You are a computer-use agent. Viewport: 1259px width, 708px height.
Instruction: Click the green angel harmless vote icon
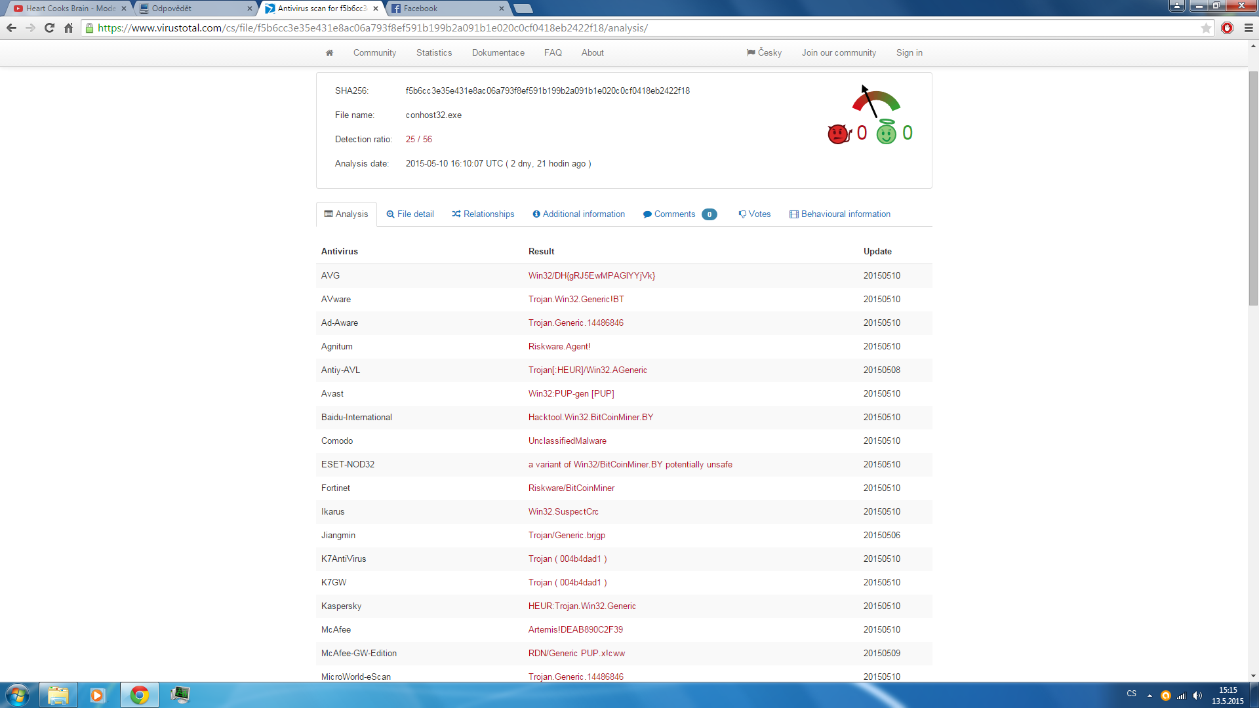point(886,132)
